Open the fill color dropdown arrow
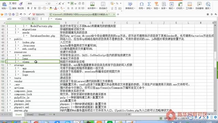The width and height of the screenshot is (218, 123). point(53,8)
